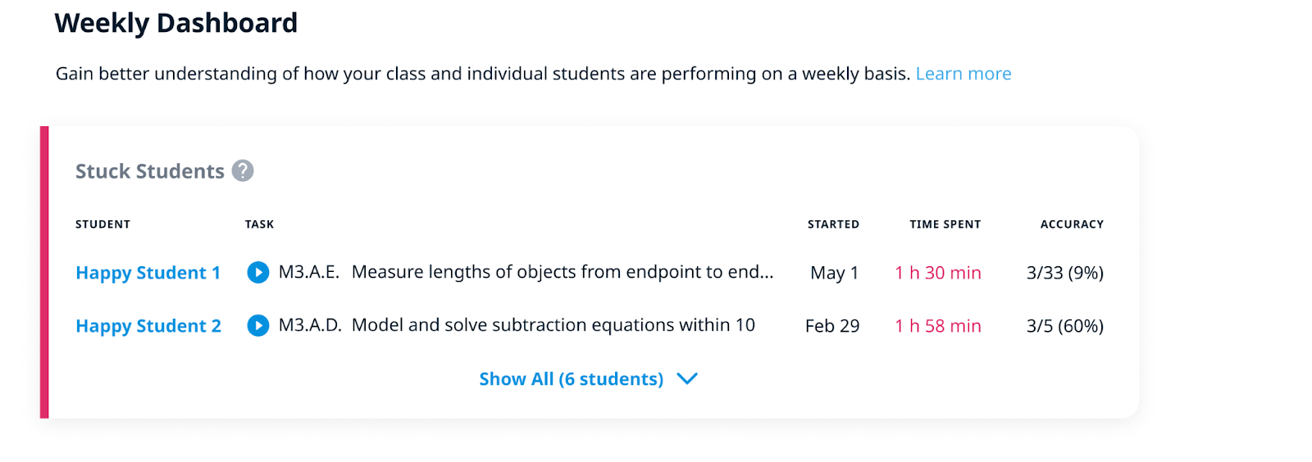Sort by the STARTED column header
1312x462 pixels.
833,224
